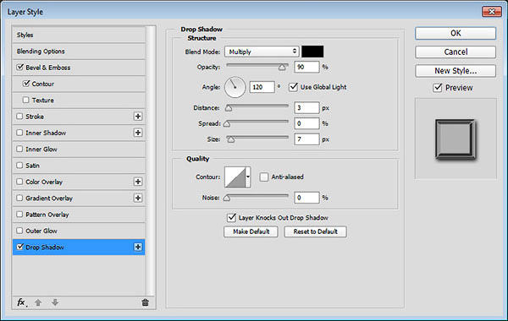Open the Contour picker dropdown arrow

(248, 177)
